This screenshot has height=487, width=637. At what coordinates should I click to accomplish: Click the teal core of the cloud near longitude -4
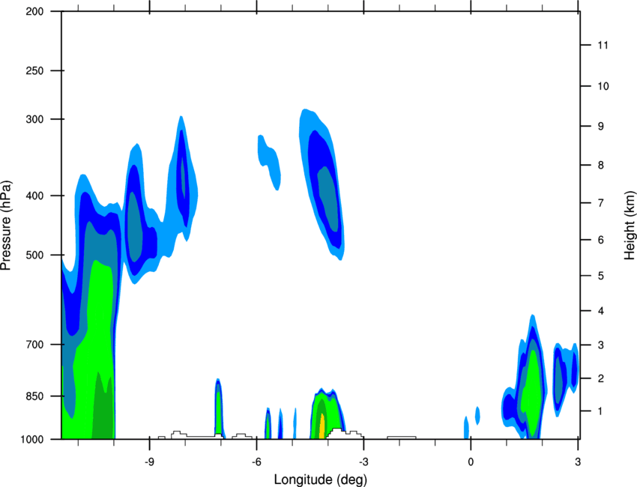328,199
